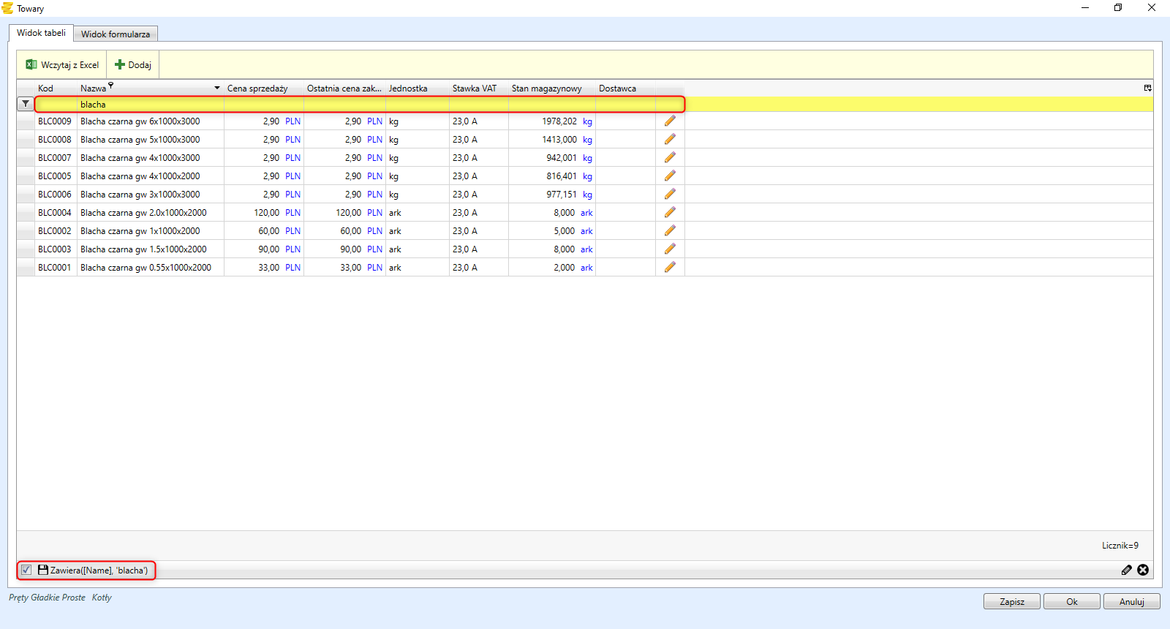1170x629 pixels.
Task: Uncheck the Zawiera Name filter checkbox
Action: [26, 570]
